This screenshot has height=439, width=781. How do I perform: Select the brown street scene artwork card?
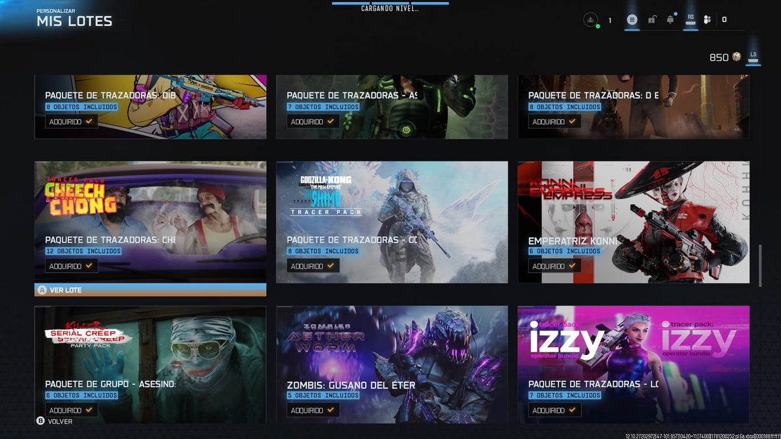pyautogui.click(x=633, y=107)
